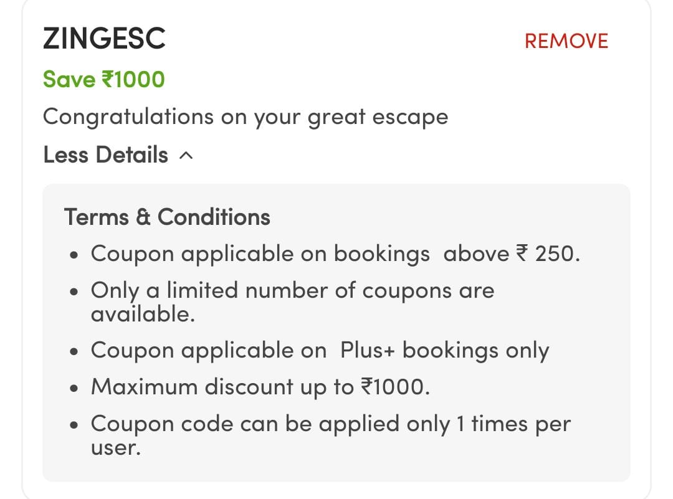673x499 pixels.
Task: Collapse the Less Details section
Action: pyautogui.click(x=106, y=155)
